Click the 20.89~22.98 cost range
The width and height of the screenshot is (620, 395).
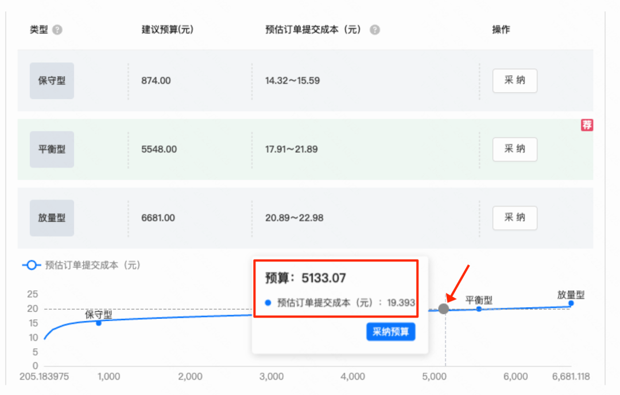coord(294,218)
